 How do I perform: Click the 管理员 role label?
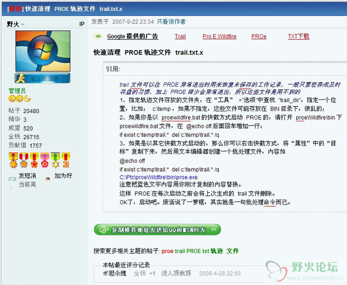(17, 91)
